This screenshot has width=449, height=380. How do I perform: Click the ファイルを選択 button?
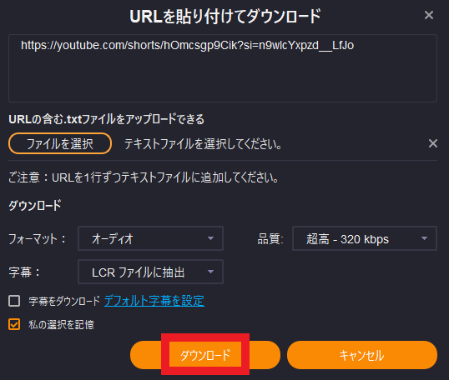pos(60,143)
